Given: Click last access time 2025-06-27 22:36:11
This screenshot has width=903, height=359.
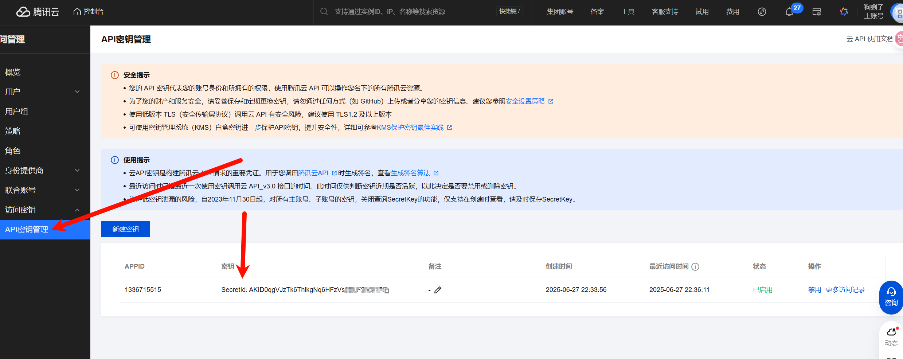Looking at the screenshot, I should tap(679, 290).
